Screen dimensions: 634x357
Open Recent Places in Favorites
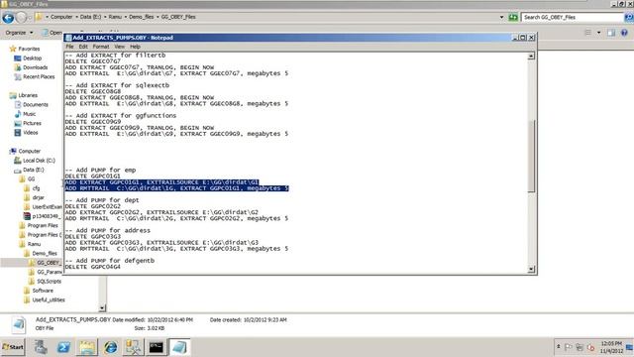click(39, 77)
